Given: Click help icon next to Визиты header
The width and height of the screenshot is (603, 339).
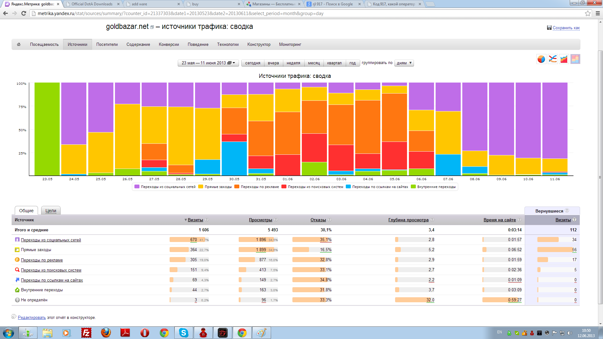Looking at the screenshot, I should click(x=207, y=220).
